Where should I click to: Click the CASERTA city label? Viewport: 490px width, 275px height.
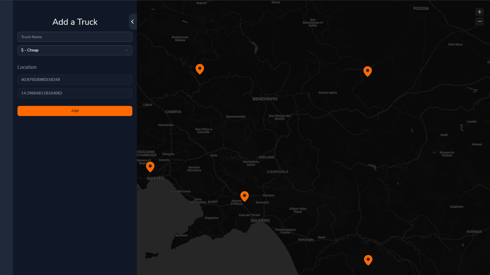pos(173,112)
